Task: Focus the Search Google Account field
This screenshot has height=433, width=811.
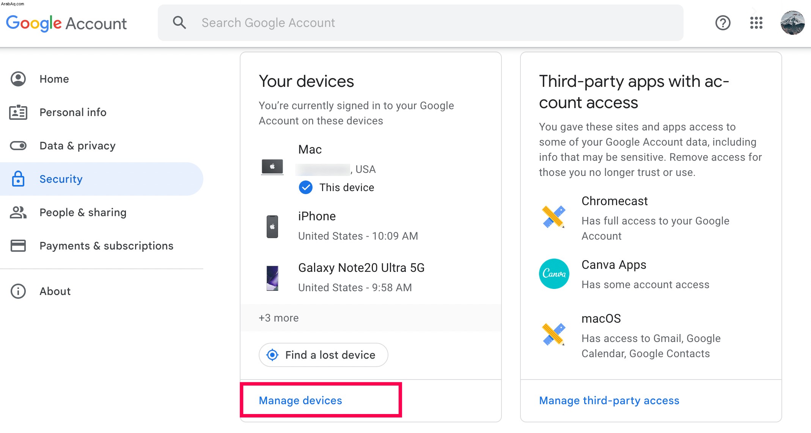Action: [421, 23]
